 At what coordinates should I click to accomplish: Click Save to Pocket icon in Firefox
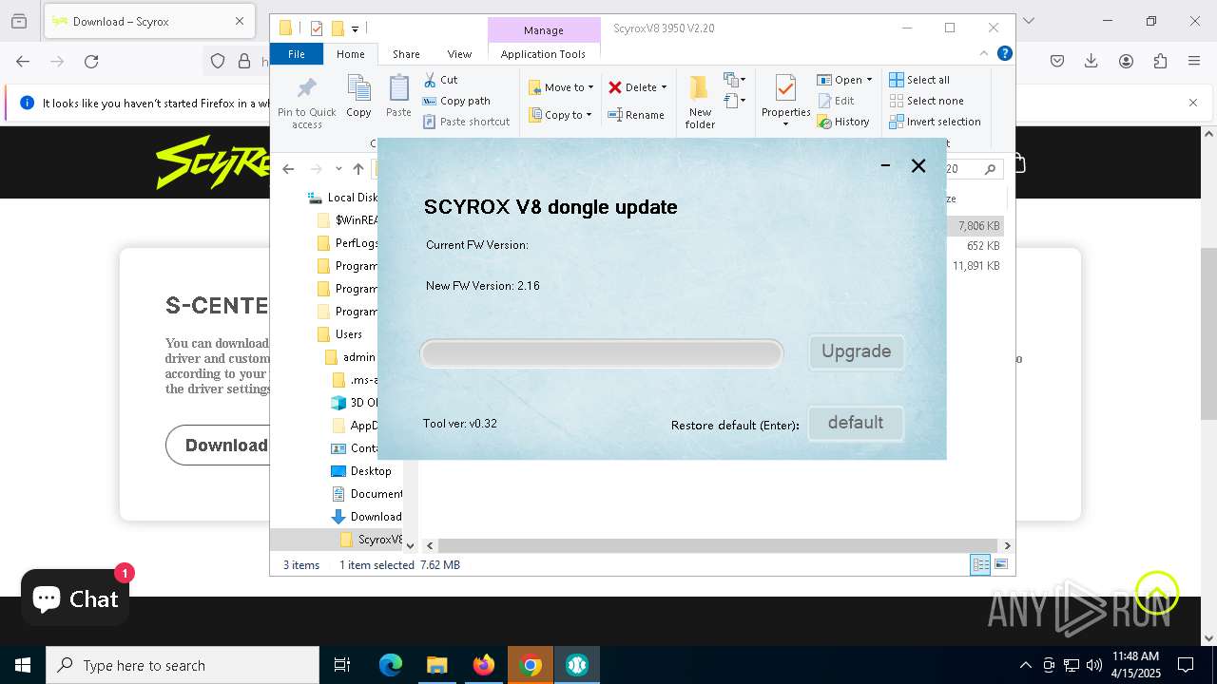(1057, 62)
